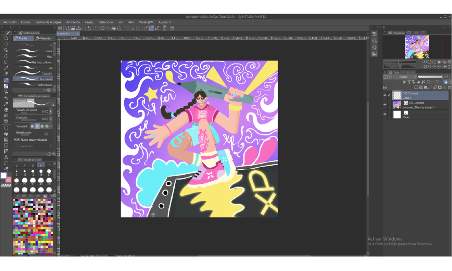Pick brush size 15 preset
452x271 pixels.
(x=41, y=172)
